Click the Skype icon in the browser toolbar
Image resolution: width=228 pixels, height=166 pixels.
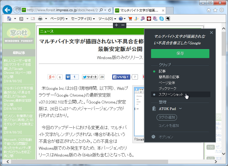[162, 19]
